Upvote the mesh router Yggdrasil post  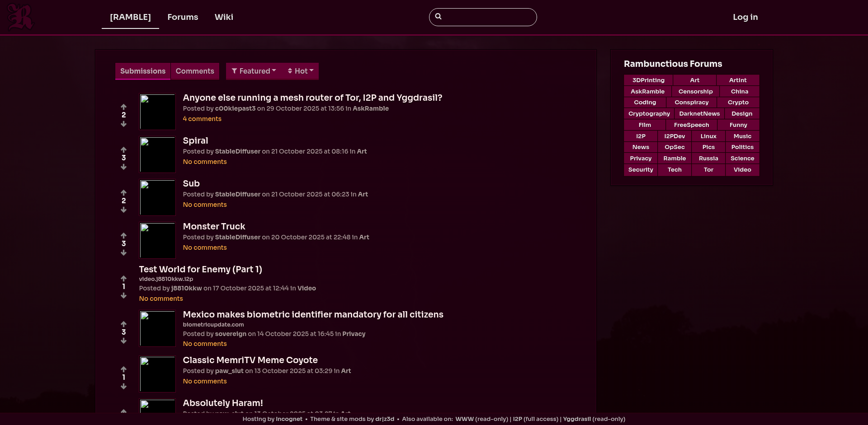click(123, 107)
